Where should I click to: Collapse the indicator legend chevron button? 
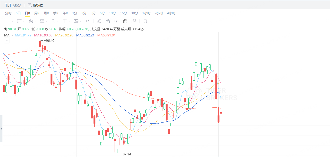[x=7, y=41]
